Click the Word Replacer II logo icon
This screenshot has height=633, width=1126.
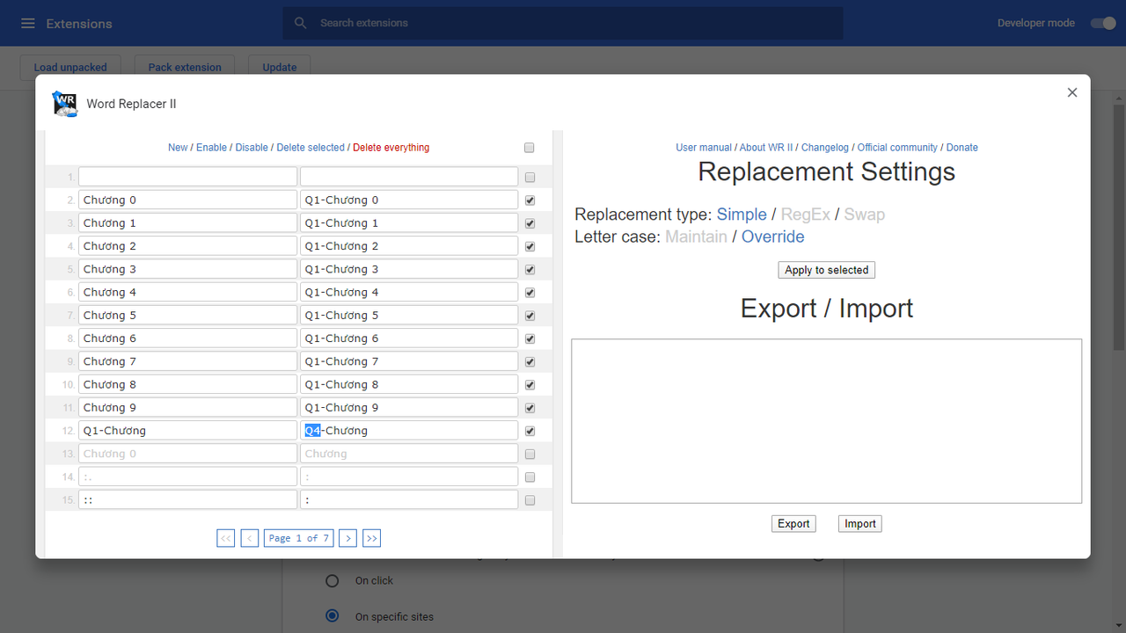point(65,104)
